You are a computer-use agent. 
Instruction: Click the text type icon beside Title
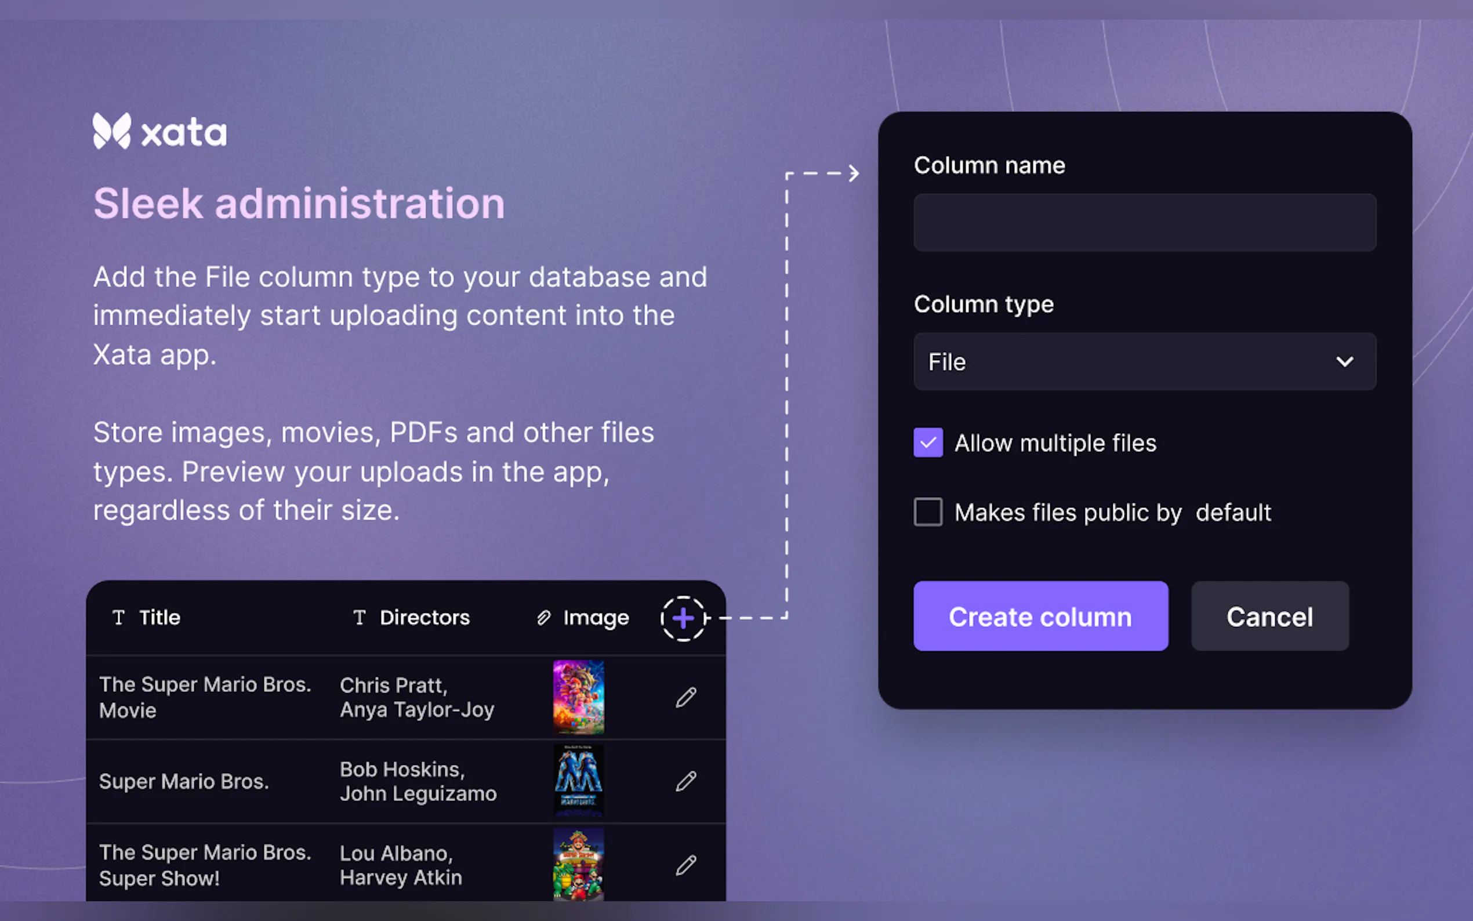[x=119, y=618]
